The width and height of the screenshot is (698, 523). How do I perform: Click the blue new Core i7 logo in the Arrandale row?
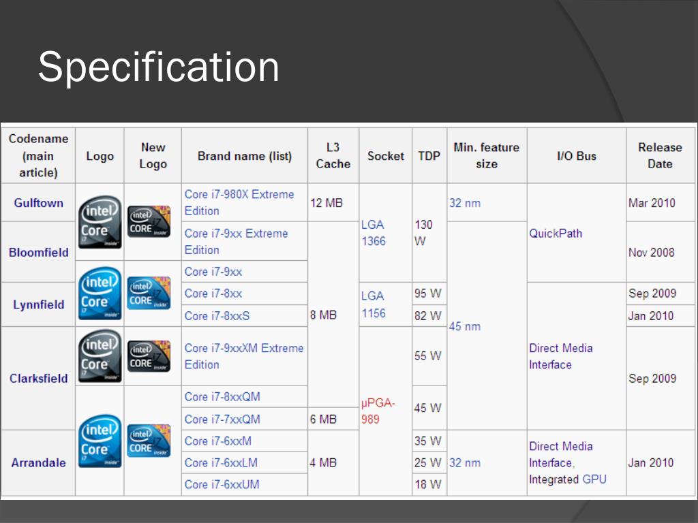pos(149,441)
